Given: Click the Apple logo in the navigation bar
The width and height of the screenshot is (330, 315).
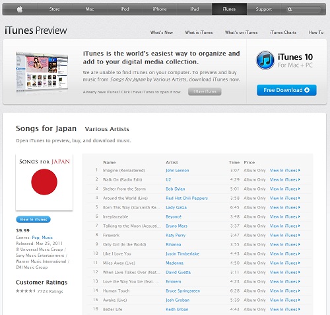Looking at the screenshot, I should click(20, 9).
